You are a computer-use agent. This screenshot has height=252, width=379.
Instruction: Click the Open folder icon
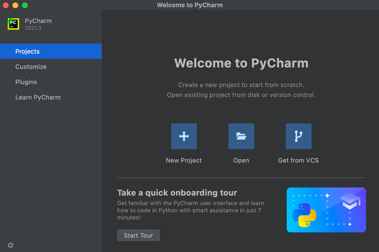pyautogui.click(x=241, y=136)
